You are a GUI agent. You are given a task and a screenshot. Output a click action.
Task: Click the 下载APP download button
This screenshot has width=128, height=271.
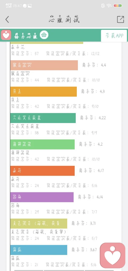pos(114,36)
